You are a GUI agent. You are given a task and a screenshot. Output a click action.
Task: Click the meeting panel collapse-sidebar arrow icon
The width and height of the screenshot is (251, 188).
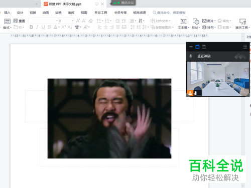(245, 47)
